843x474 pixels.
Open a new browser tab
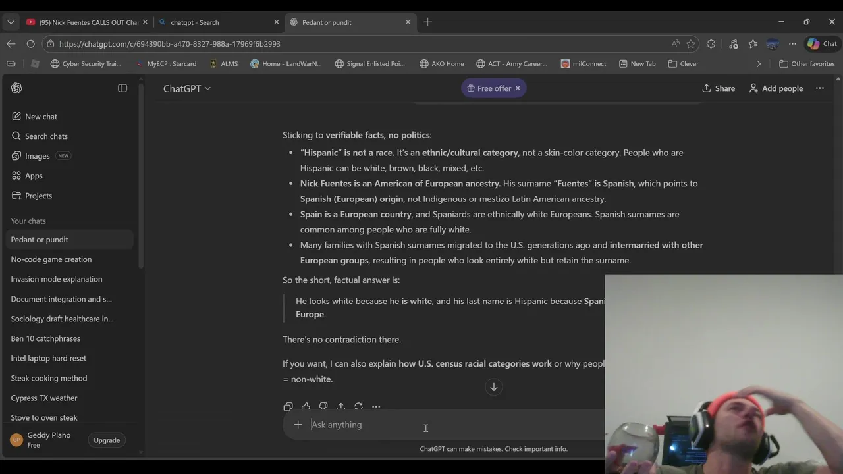(x=428, y=22)
